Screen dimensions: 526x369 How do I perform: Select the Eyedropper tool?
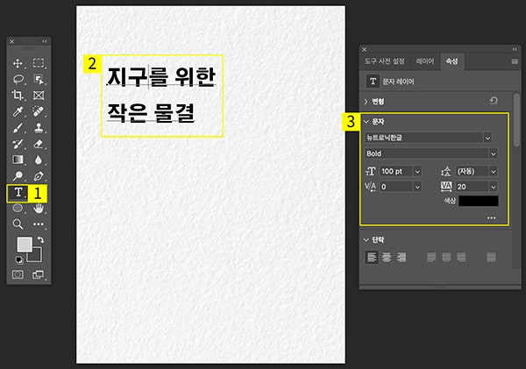[x=18, y=111]
